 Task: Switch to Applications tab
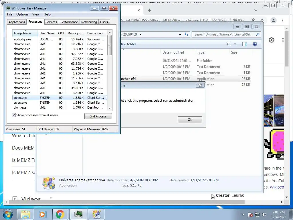coord(17,22)
